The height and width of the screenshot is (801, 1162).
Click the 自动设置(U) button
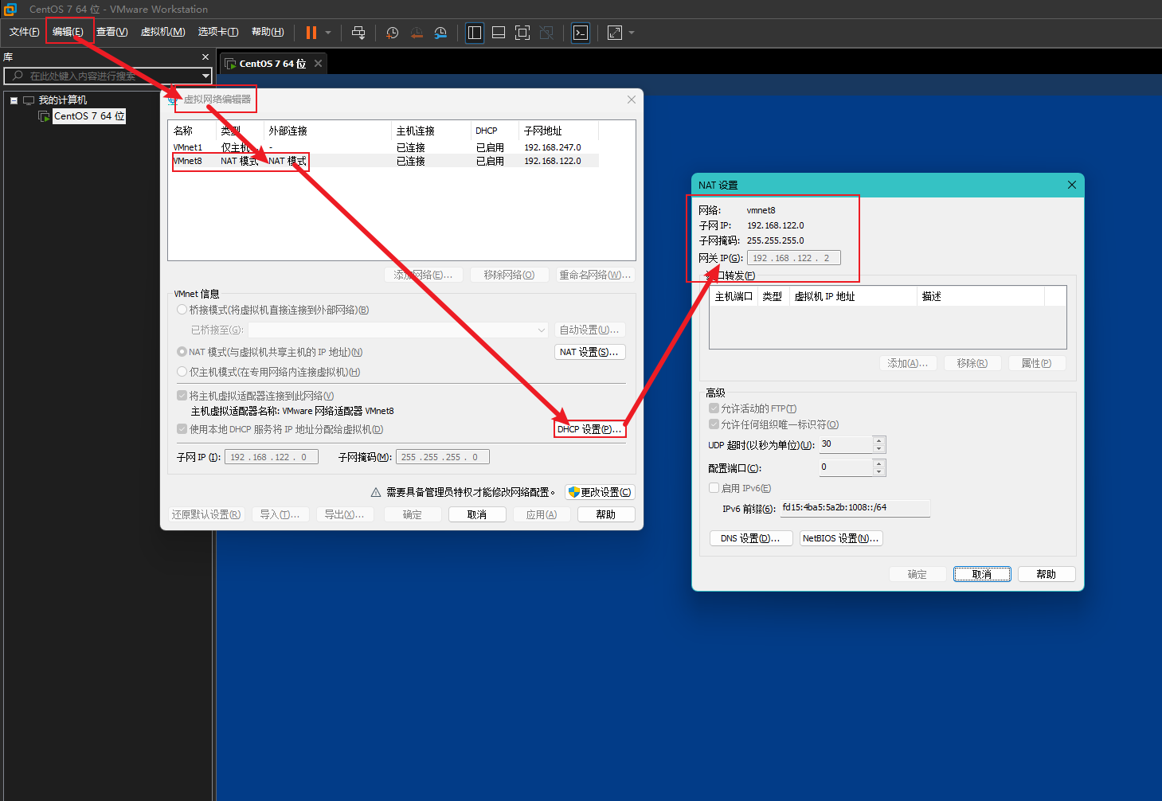pos(589,330)
